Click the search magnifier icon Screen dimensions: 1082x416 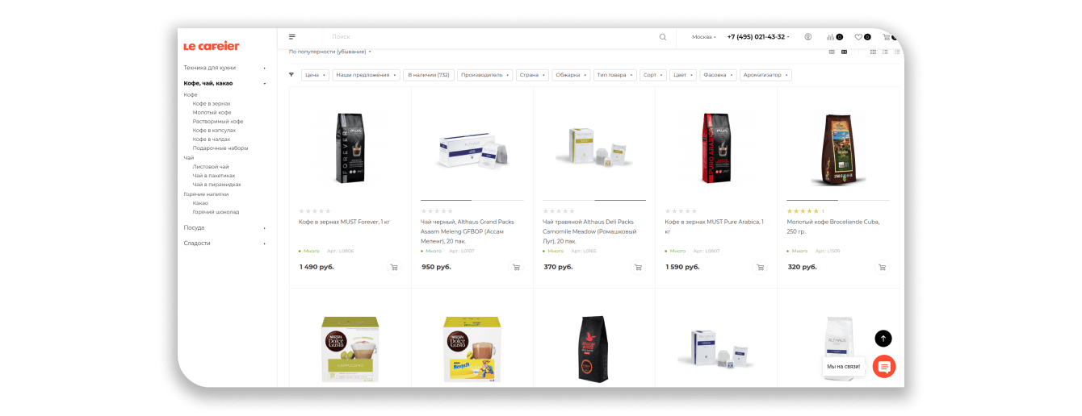[663, 37]
